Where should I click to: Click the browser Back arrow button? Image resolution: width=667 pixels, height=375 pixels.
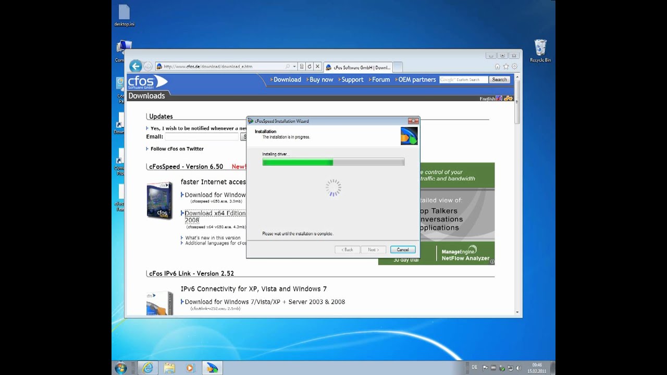pos(135,66)
